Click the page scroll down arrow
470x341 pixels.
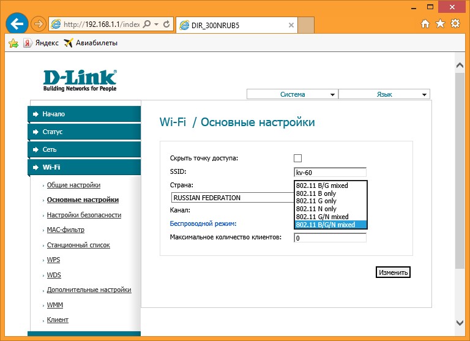461,322
